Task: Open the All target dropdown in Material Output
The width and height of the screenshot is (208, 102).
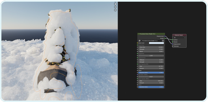Action: click(179, 38)
